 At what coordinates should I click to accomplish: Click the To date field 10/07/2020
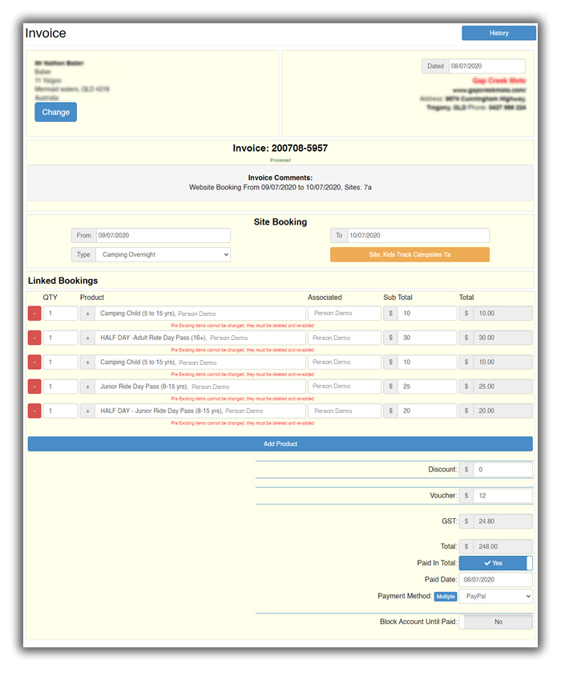click(x=418, y=235)
